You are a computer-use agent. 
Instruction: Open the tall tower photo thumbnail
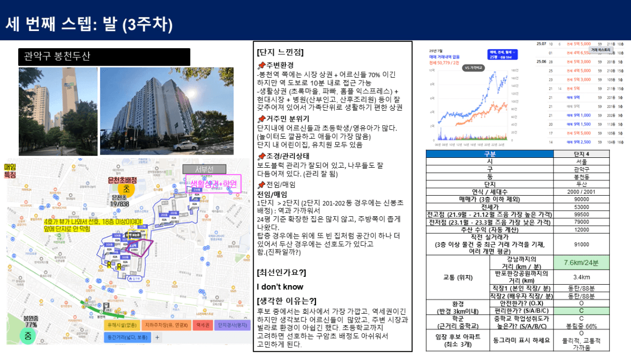58,111
